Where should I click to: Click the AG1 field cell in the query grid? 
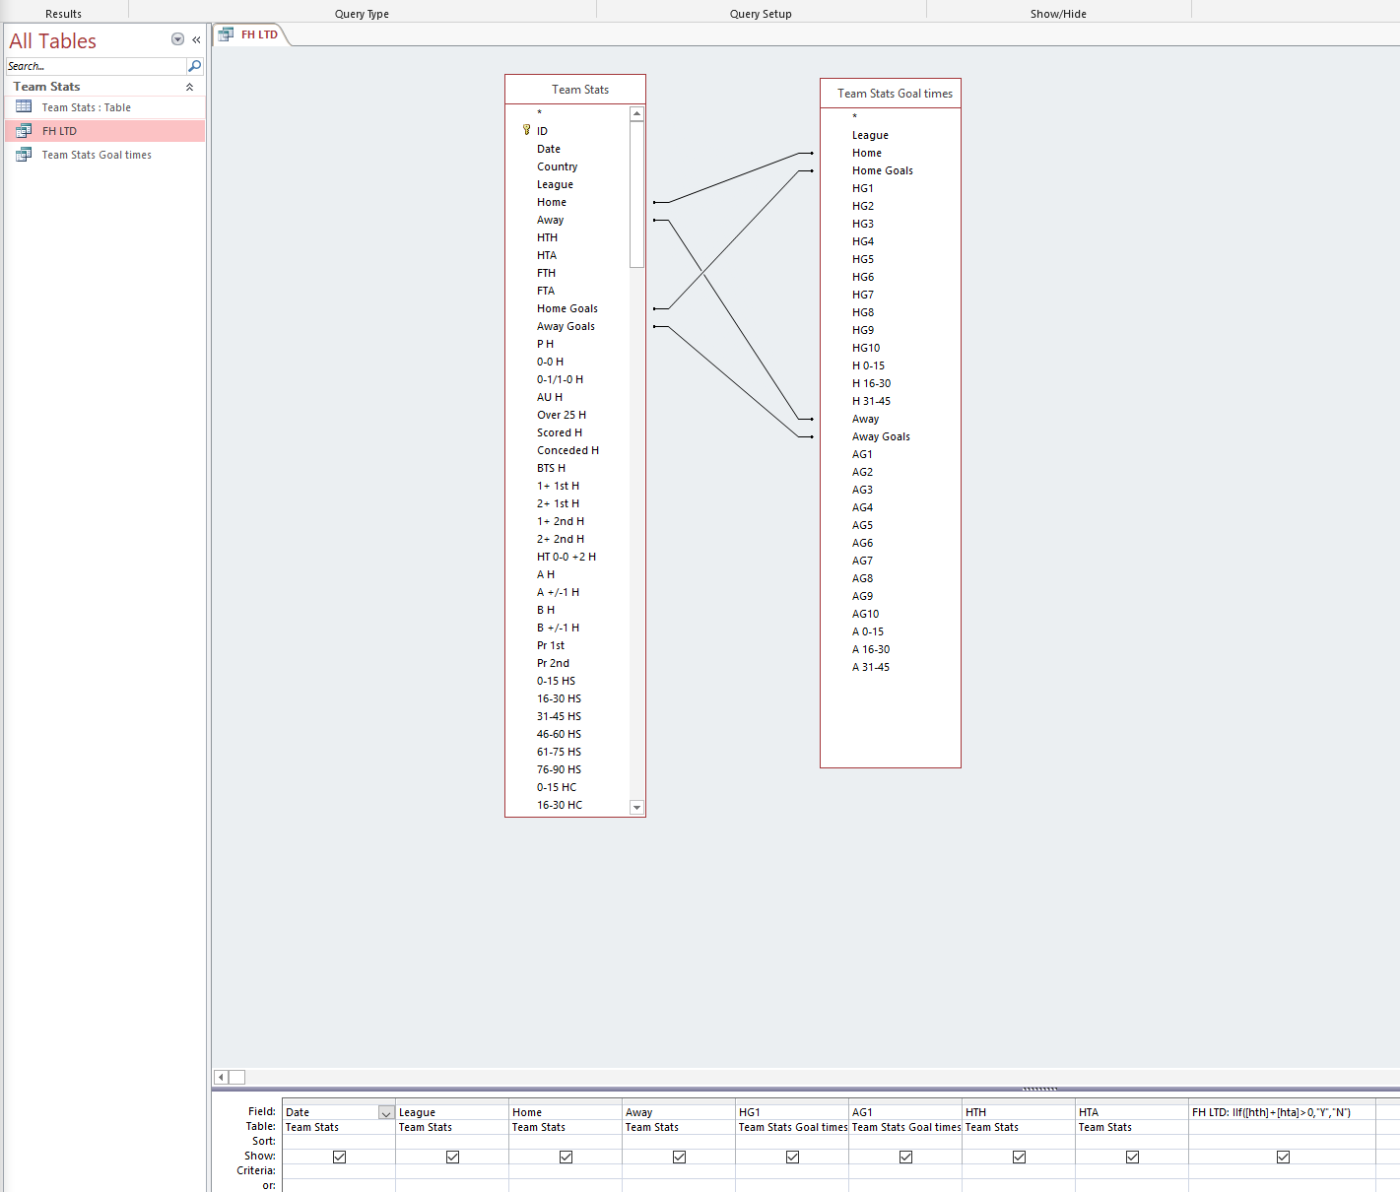coord(905,1112)
